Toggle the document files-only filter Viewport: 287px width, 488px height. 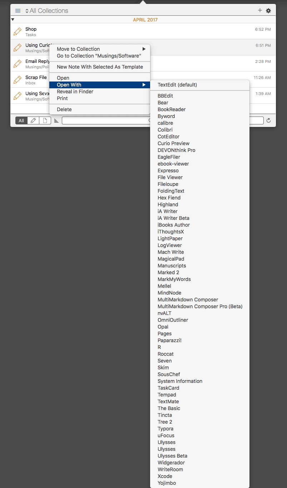tap(45, 120)
